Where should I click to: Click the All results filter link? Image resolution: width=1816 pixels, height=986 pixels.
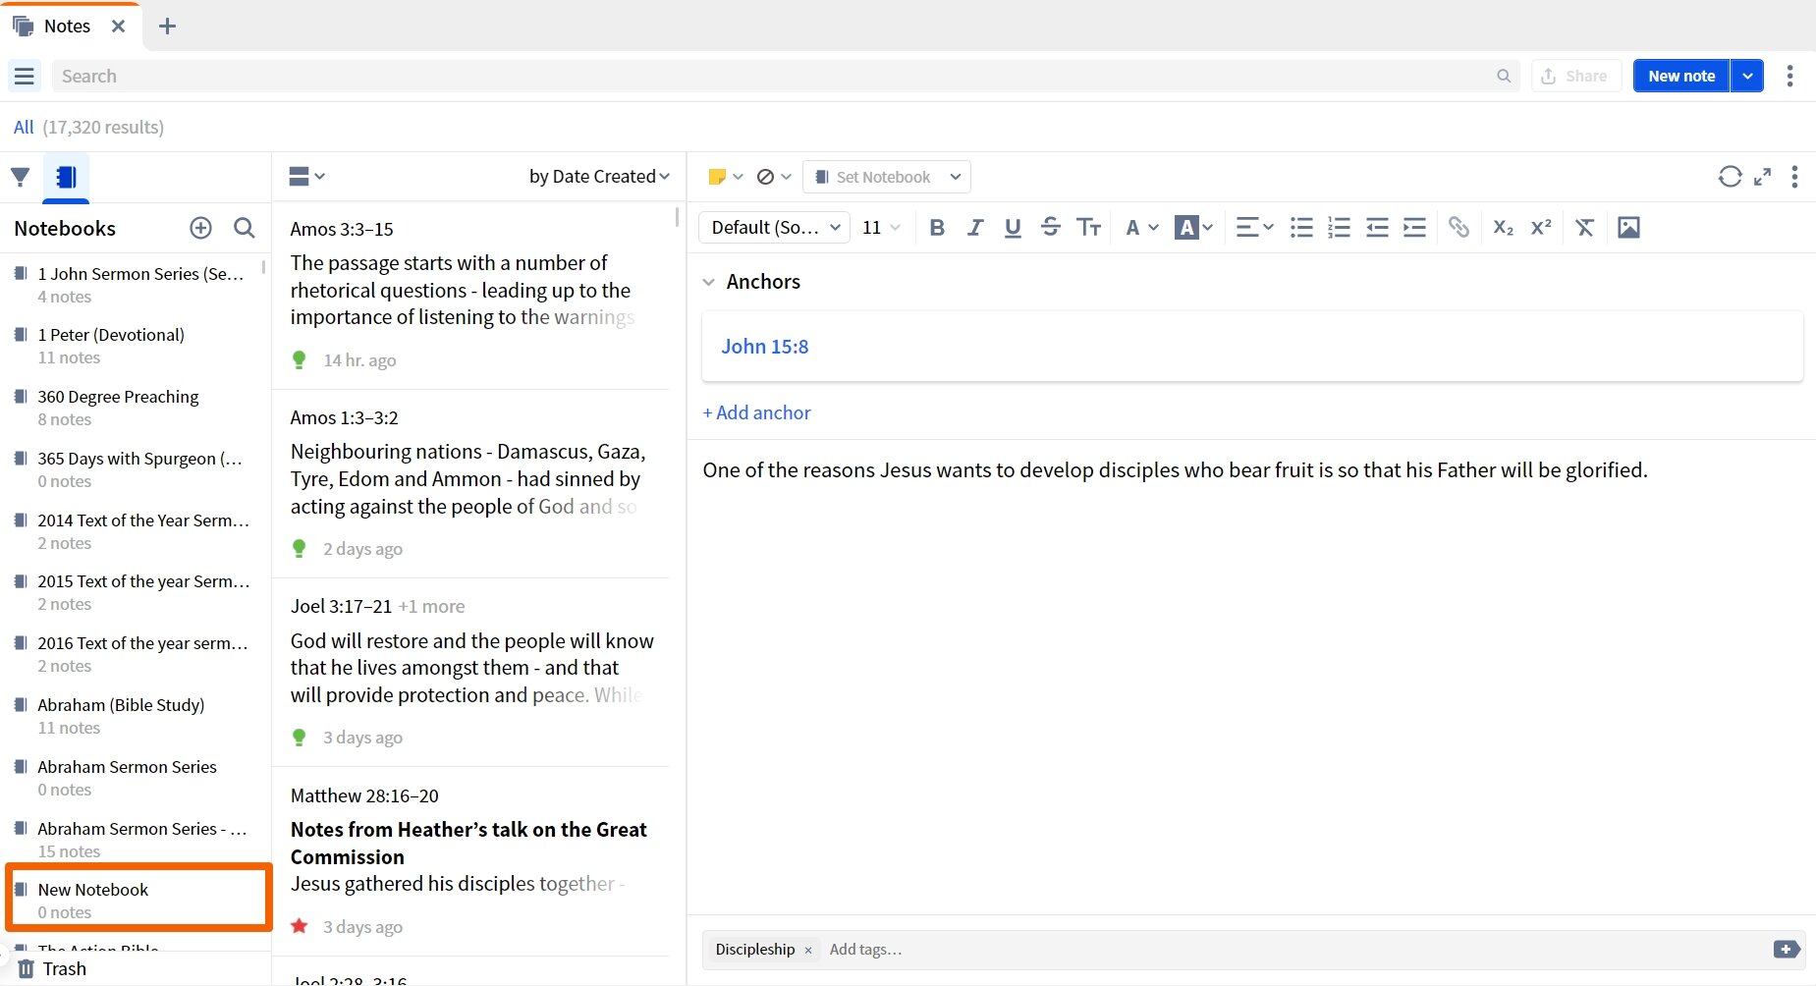[x=24, y=127]
